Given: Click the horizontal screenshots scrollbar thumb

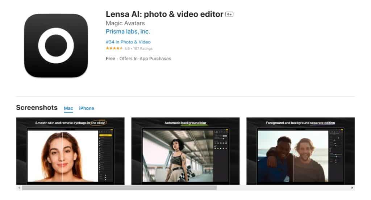Looking at the screenshot, I should tap(119, 188).
